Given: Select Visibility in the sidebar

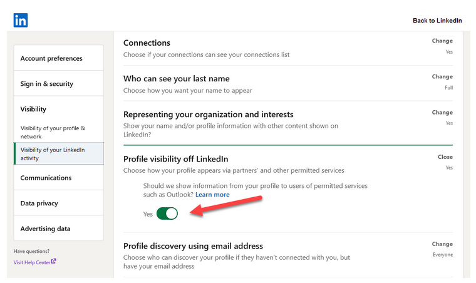Looking at the screenshot, I should (33, 109).
